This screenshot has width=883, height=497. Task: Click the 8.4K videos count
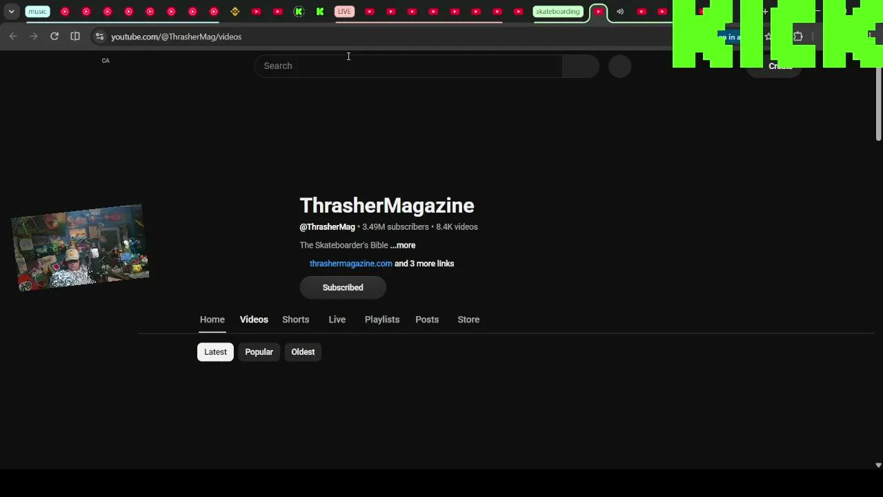point(457,227)
